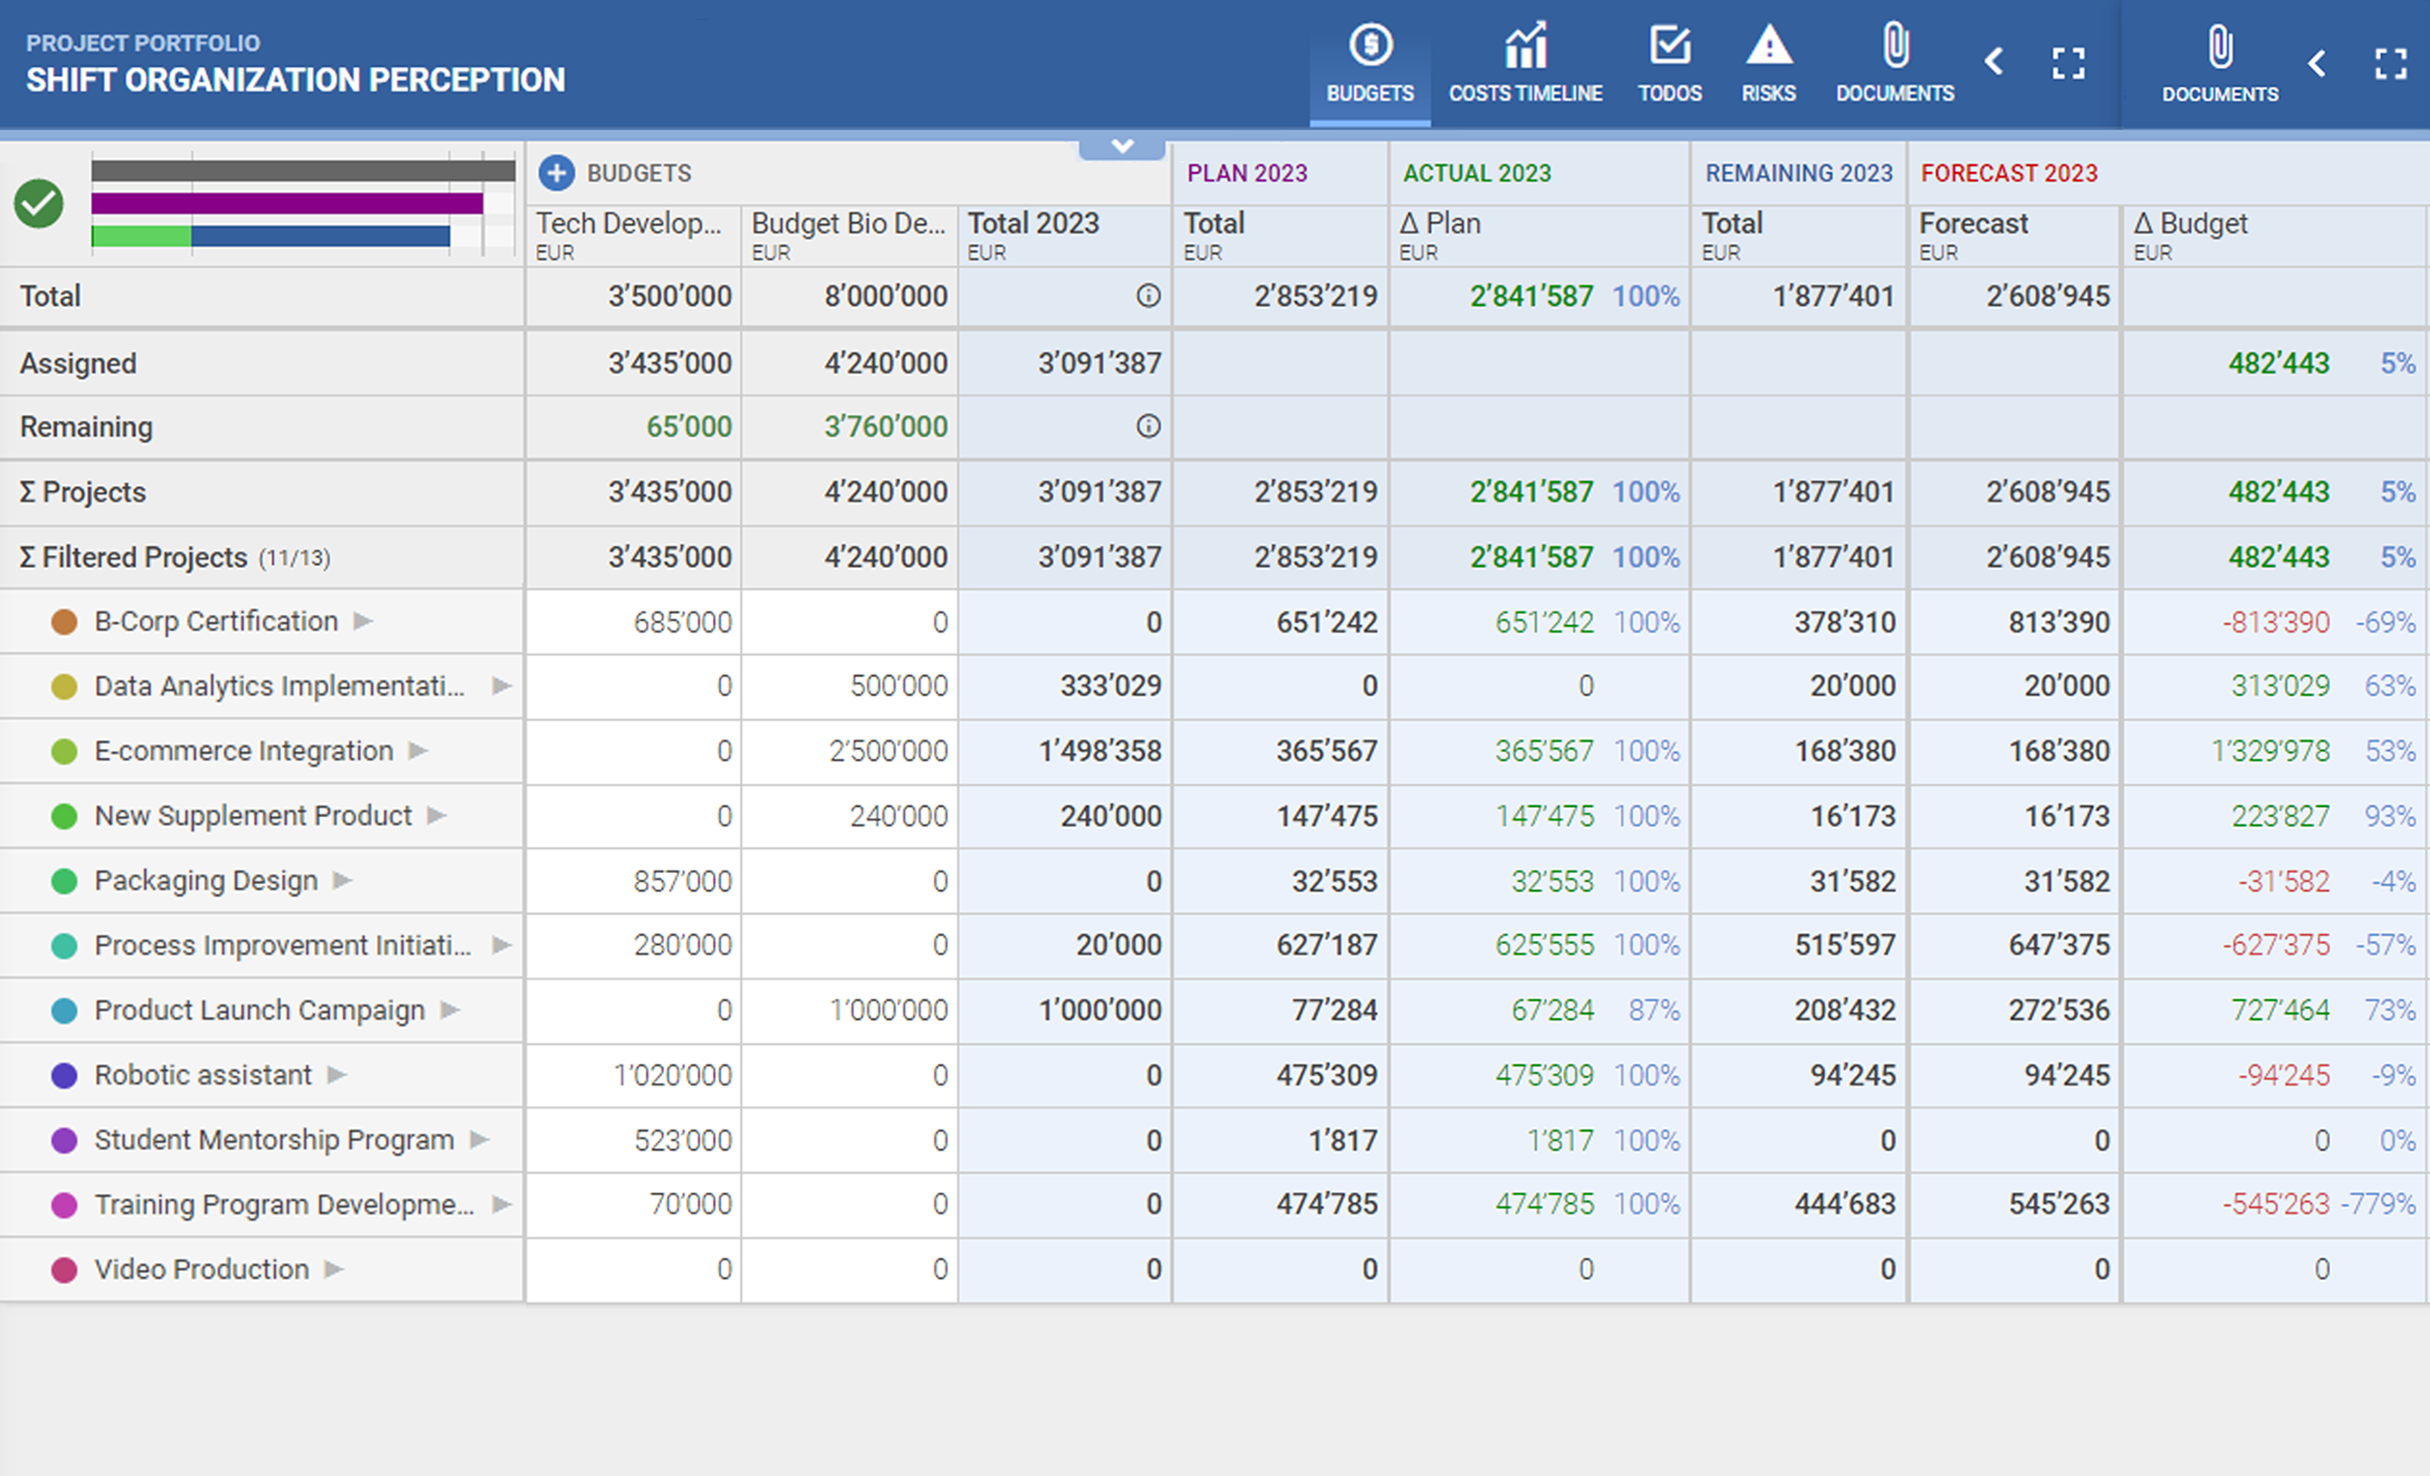Show info for Total row Total 2023
Viewport: 2430px width, 1476px height.
[1148, 296]
